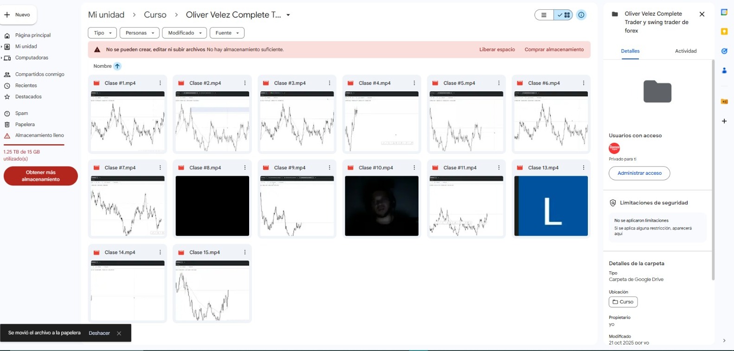Reverse sort direction arrow next to Nombre
The width and height of the screenshot is (734, 351).
click(x=117, y=66)
